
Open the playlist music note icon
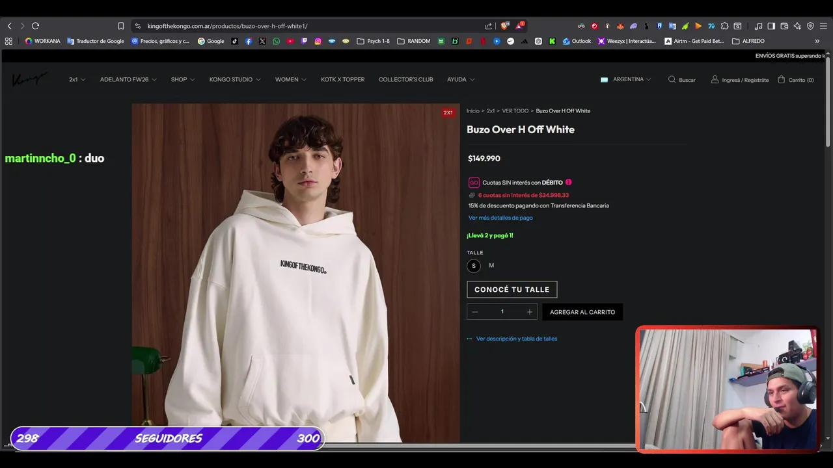point(758,26)
